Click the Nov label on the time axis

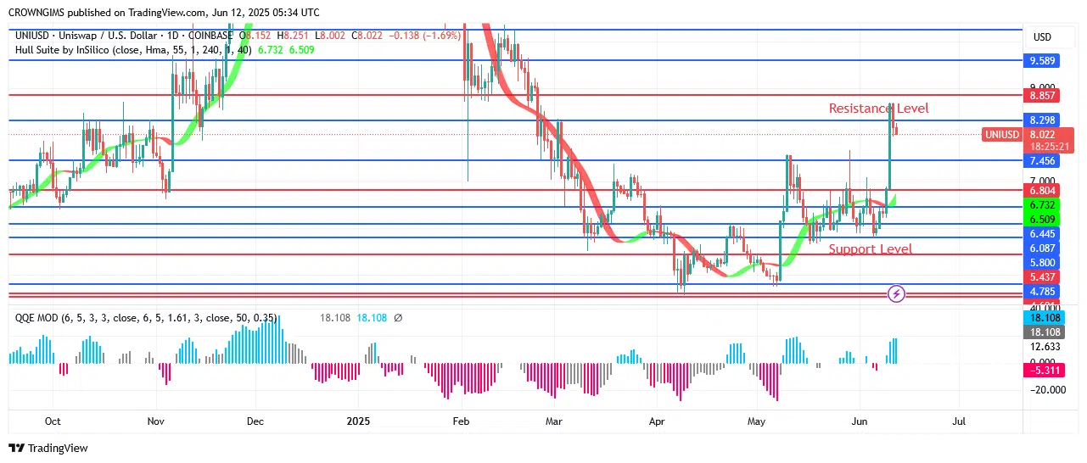tap(155, 421)
